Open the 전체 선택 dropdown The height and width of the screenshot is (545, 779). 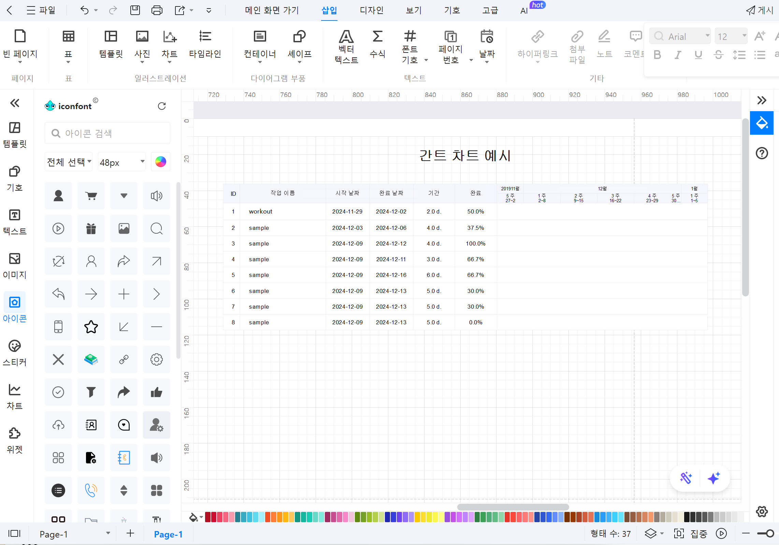[69, 162]
